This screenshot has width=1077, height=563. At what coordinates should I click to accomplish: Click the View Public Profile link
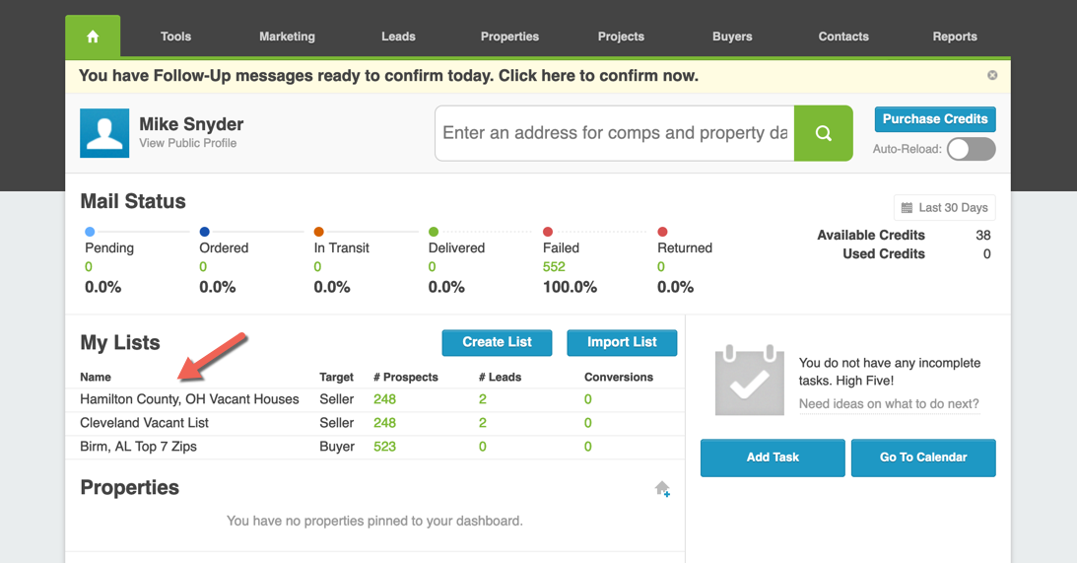(188, 143)
